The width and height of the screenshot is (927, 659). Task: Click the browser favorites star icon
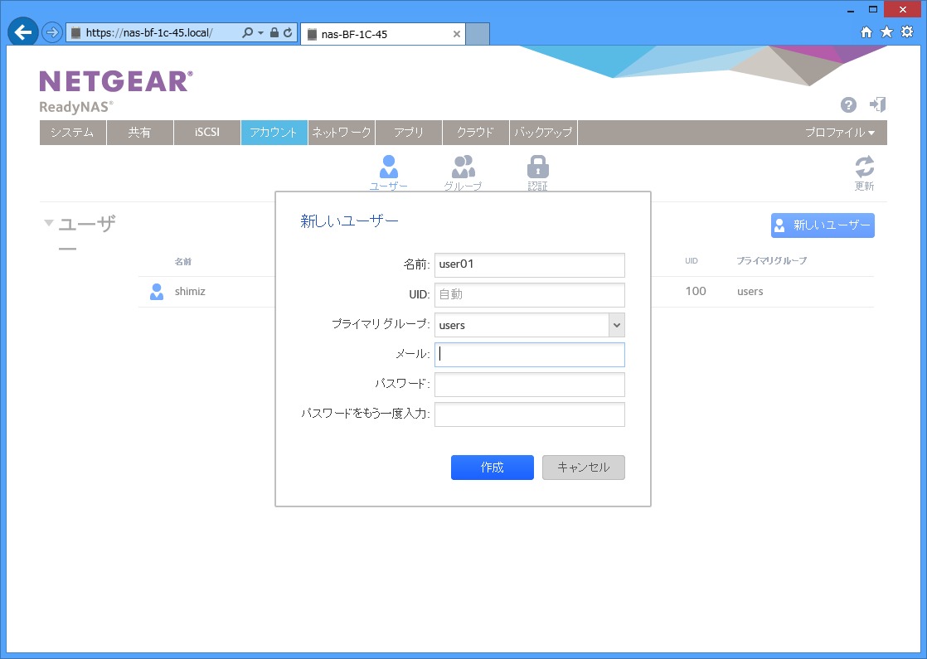coord(886,32)
